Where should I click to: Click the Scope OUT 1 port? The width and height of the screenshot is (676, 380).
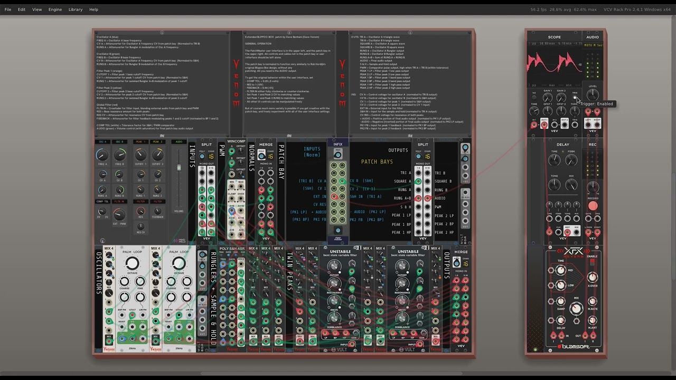(x=544, y=125)
